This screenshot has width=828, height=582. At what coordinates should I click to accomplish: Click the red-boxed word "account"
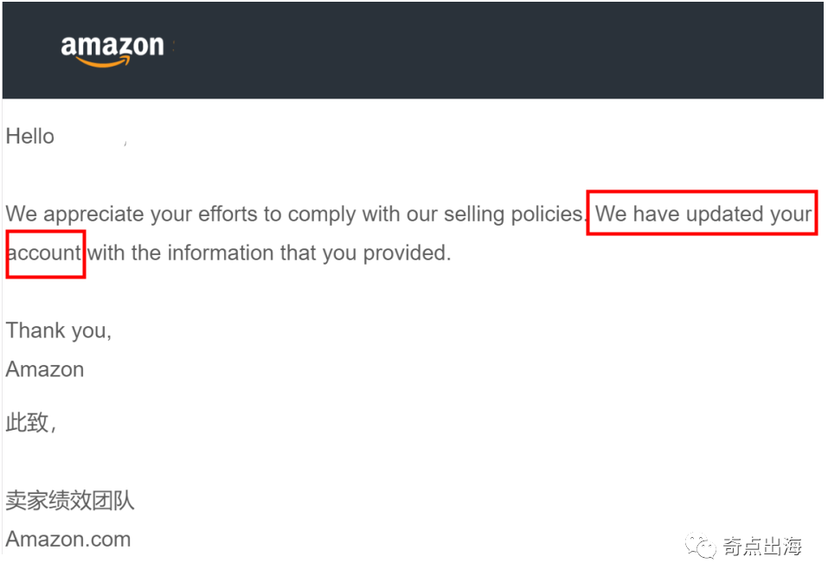pyautogui.click(x=45, y=253)
